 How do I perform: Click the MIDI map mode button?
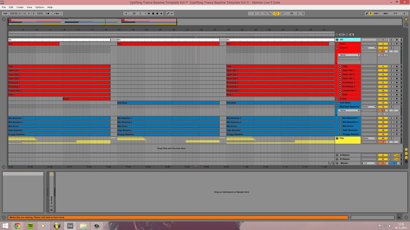(x=386, y=13)
